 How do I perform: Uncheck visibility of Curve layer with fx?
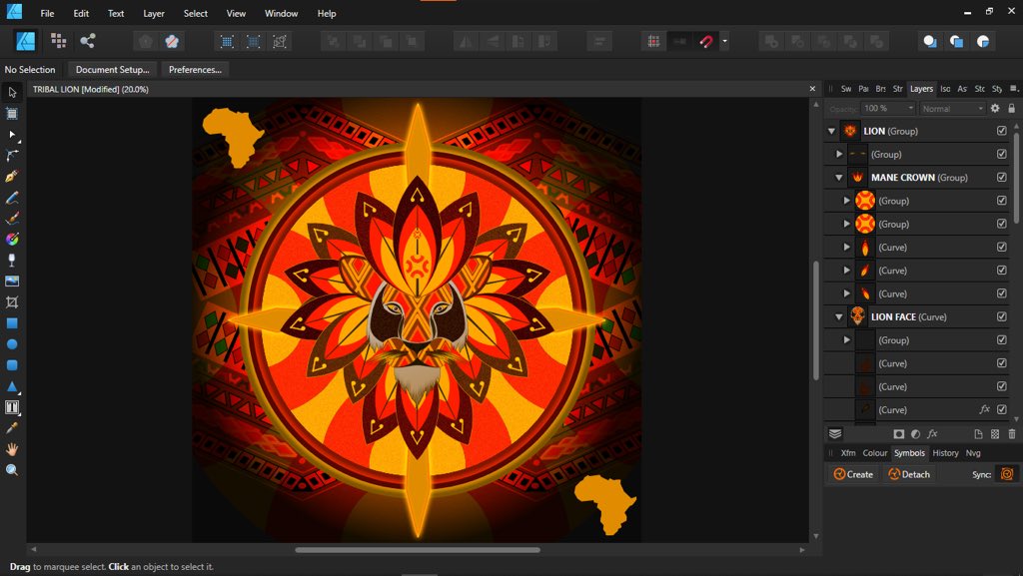(1001, 410)
